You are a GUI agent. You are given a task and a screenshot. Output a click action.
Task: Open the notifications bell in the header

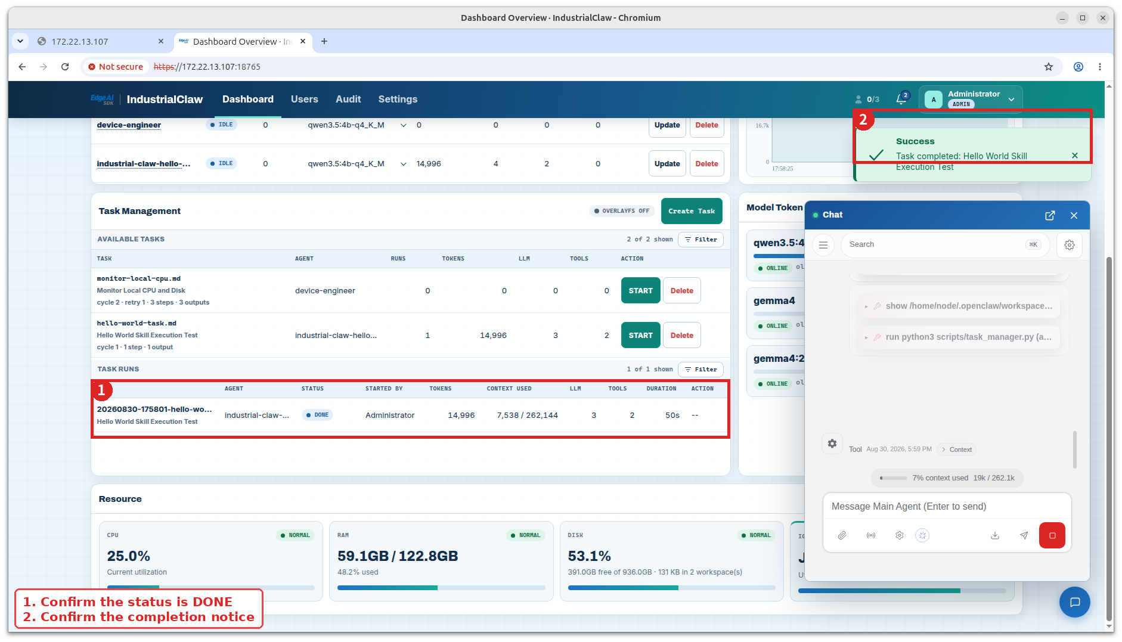(x=901, y=99)
